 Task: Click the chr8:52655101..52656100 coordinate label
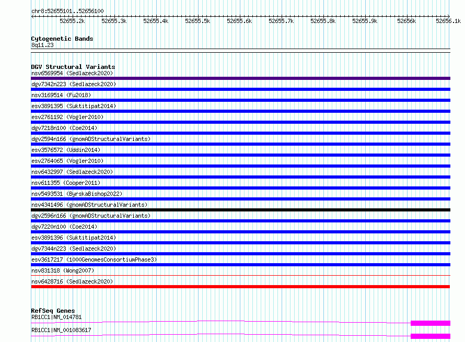click(x=67, y=11)
